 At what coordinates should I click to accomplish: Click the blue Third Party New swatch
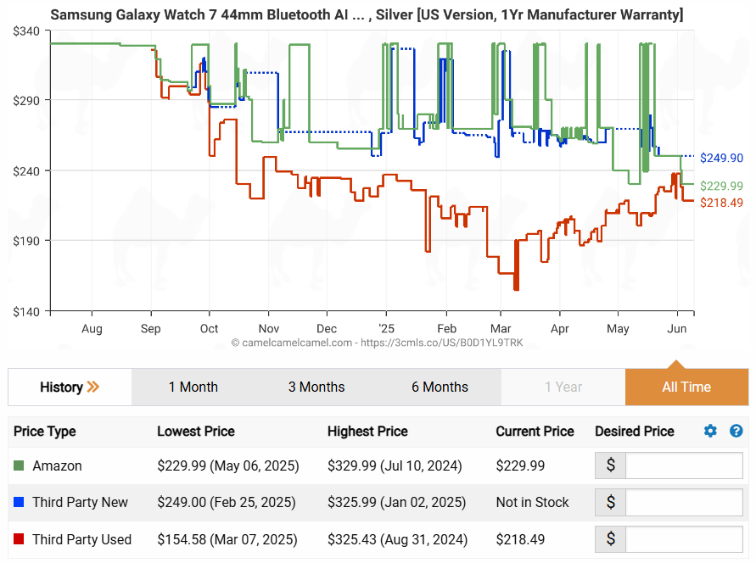coord(20,502)
